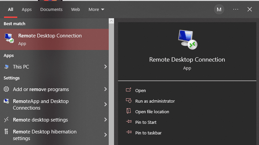The height and width of the screenshot is (145, 259).
Task: Click the This PC icon
Action: point(6,67)
